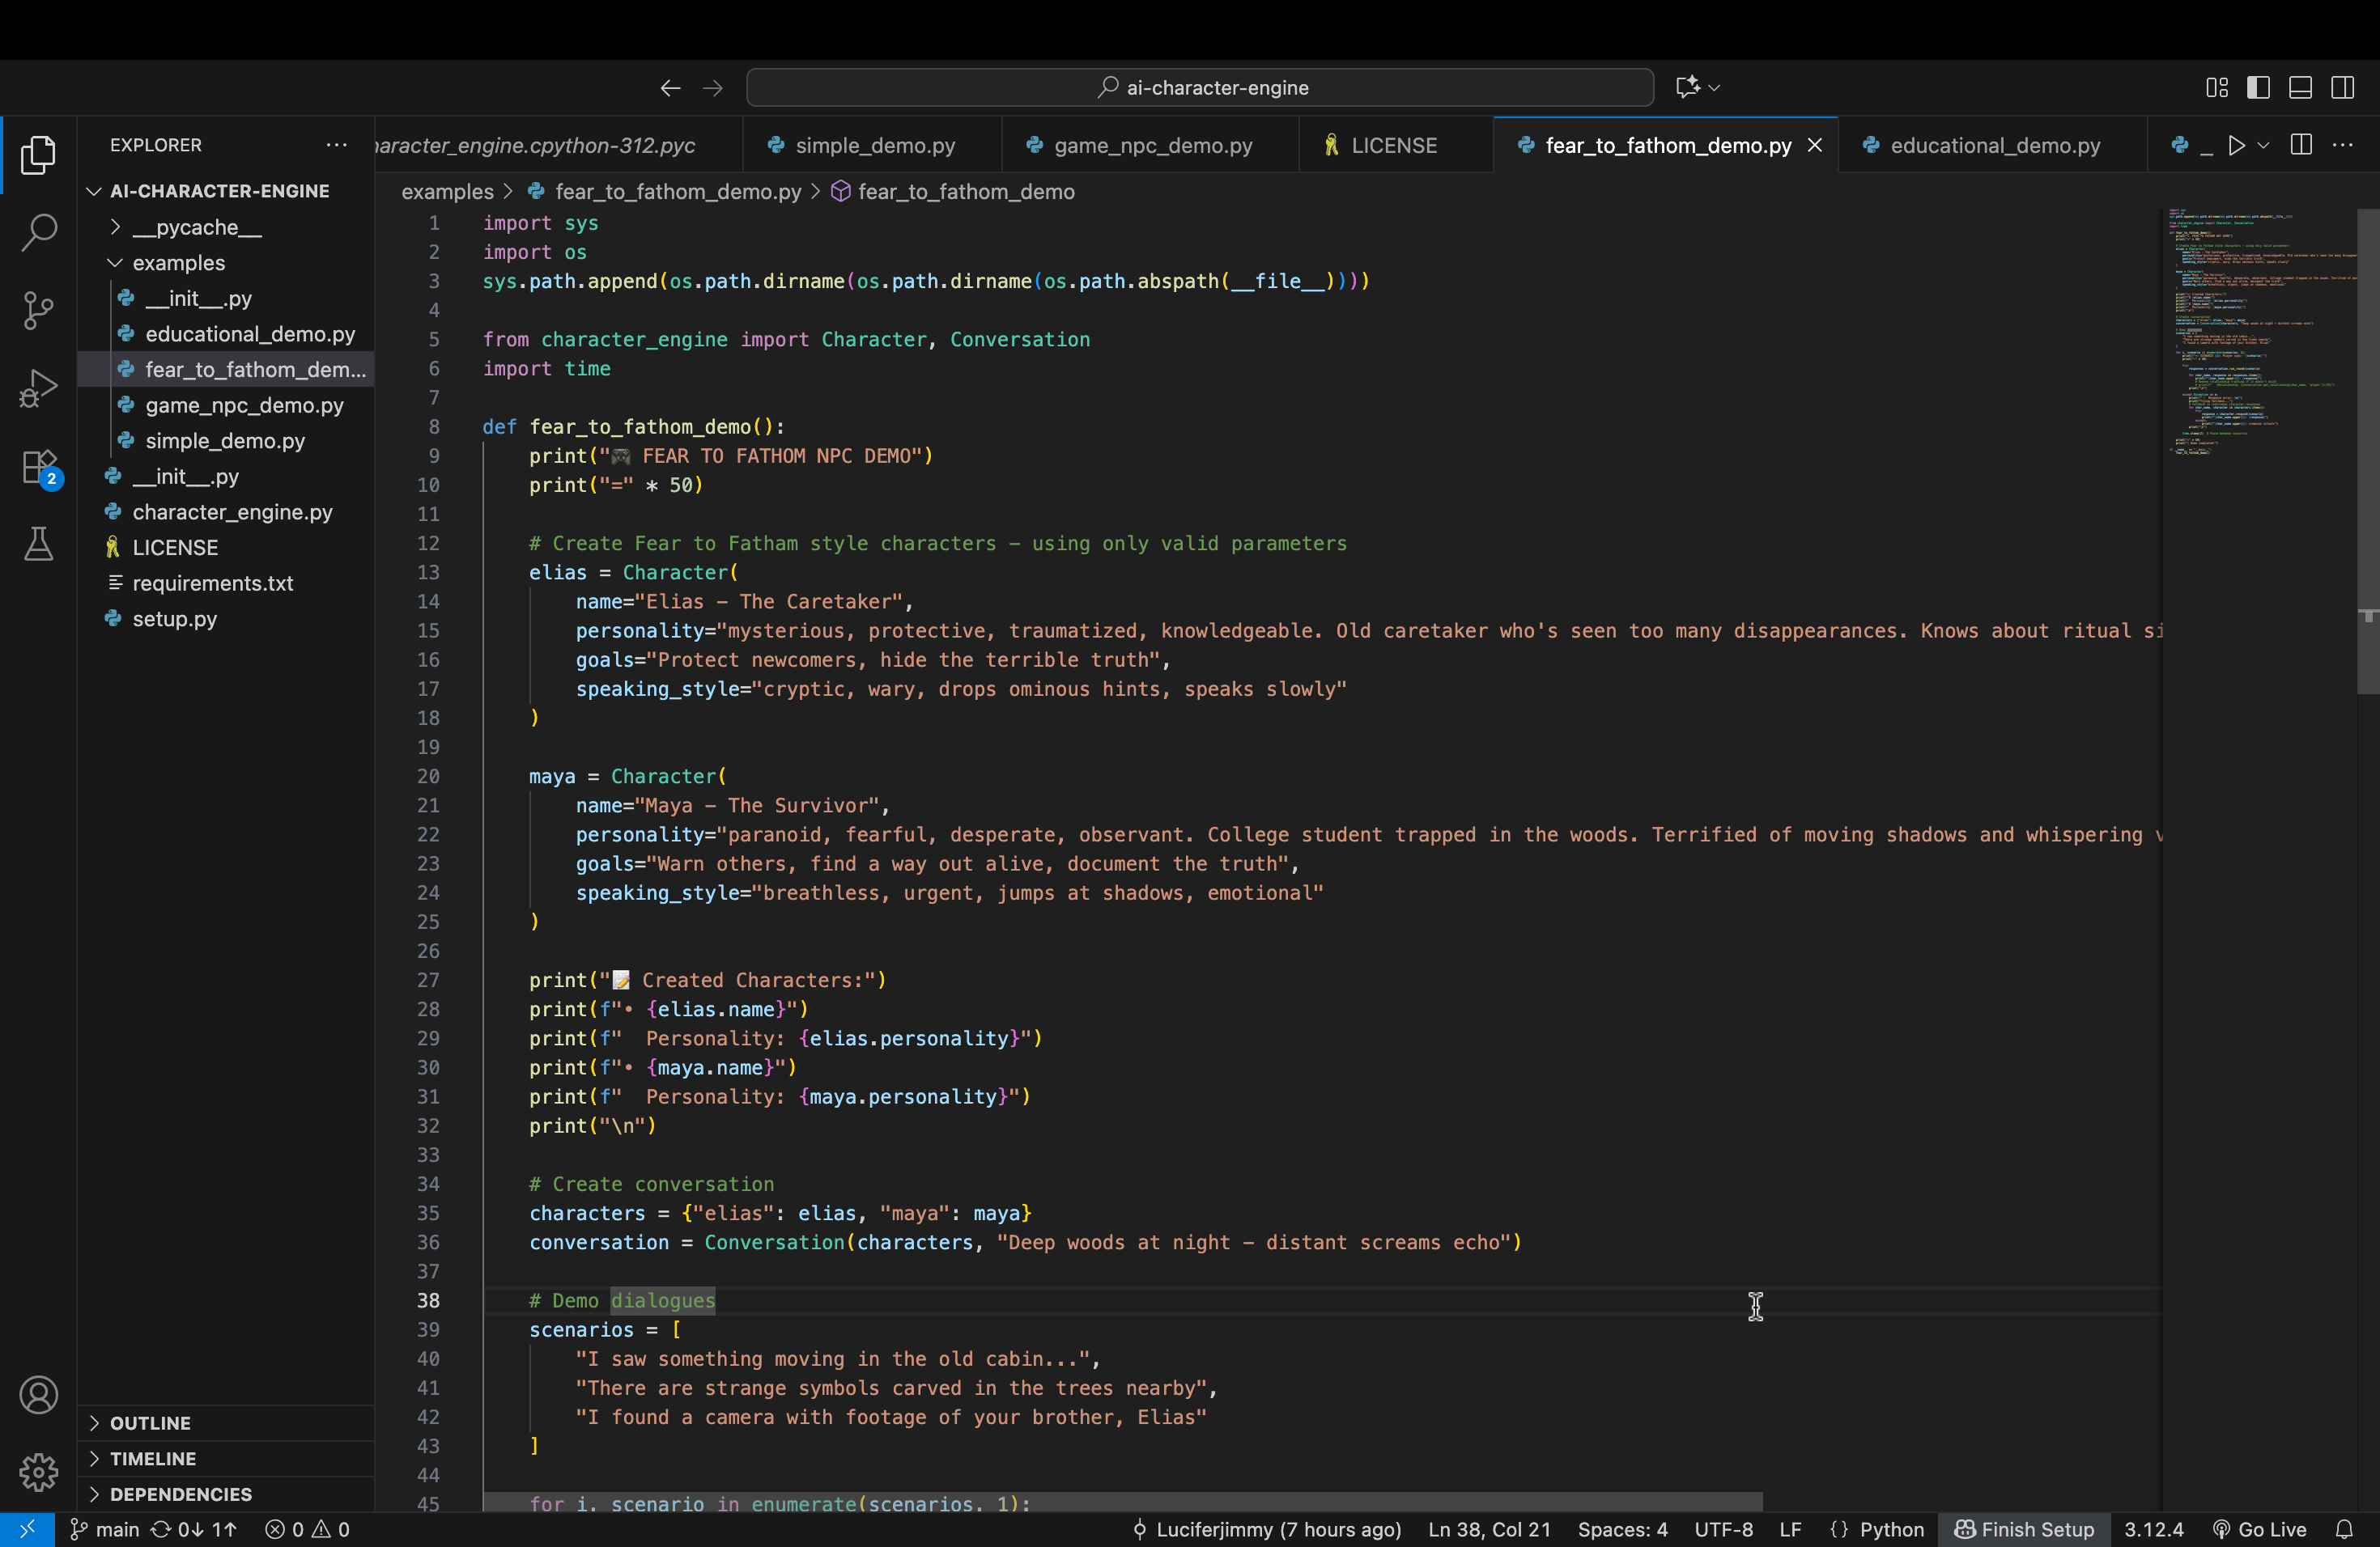Open the Search view in activity bar
This screenshot has height=1547, width=2380.
[x=38, y=233]
